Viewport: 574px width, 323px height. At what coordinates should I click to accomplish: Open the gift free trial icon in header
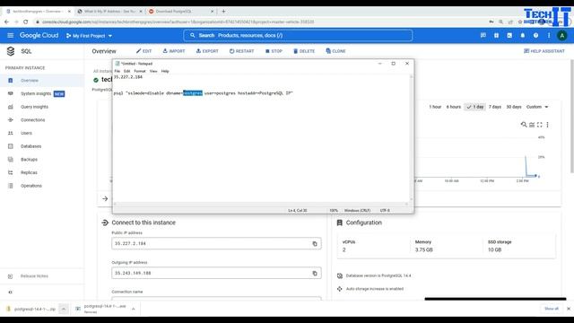click(496, 36)
